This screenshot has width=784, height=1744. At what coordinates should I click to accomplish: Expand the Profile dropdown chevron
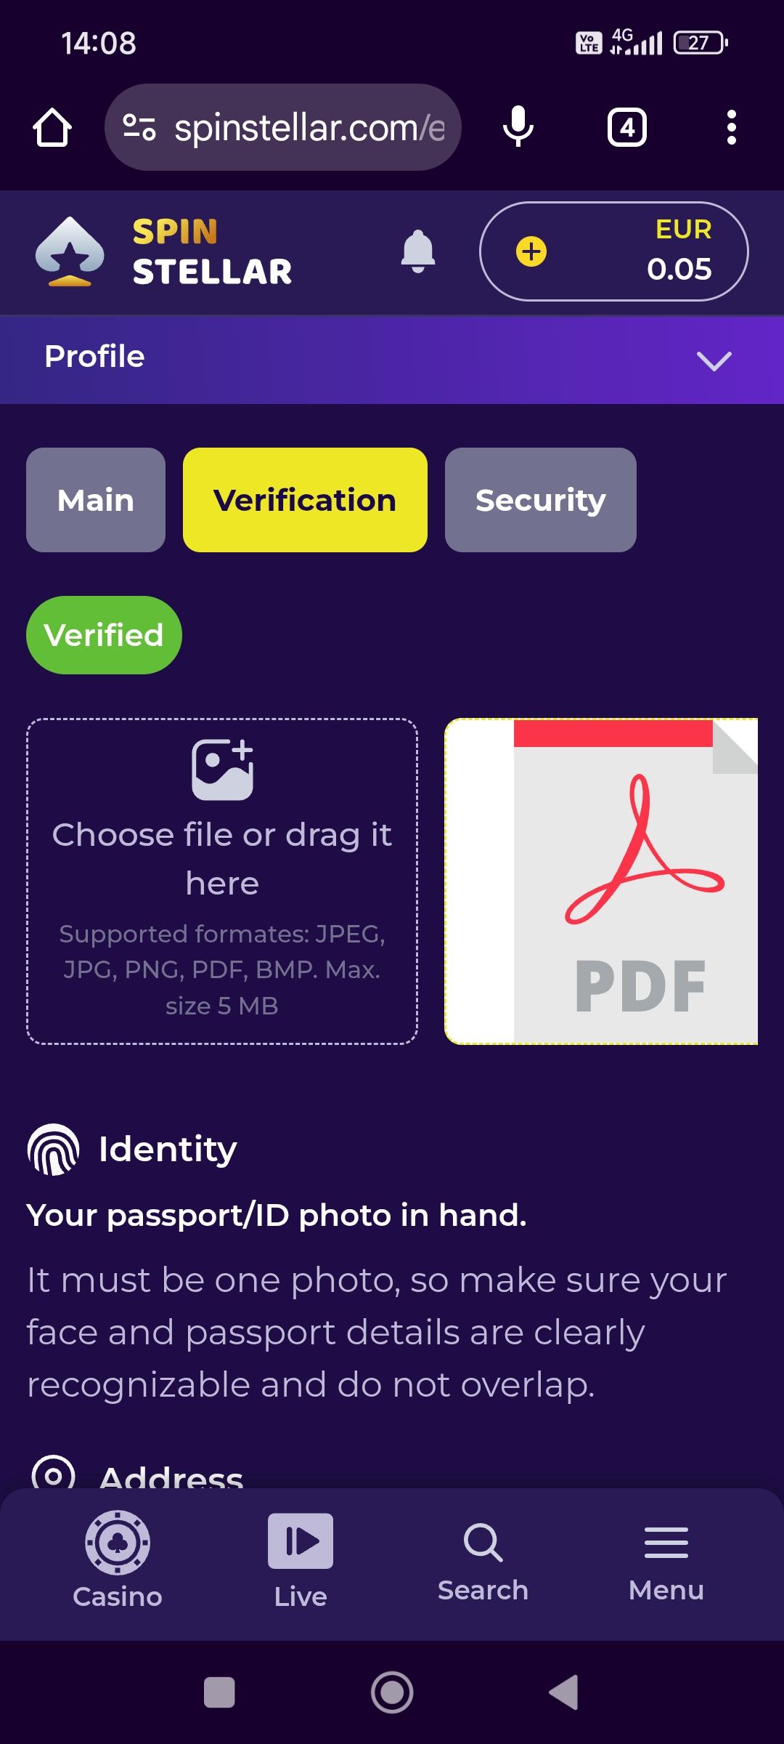point(714,360)
